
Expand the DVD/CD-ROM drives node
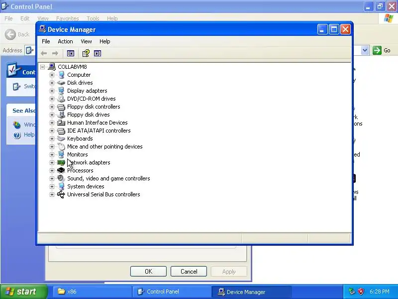click(x=52, y=99)
